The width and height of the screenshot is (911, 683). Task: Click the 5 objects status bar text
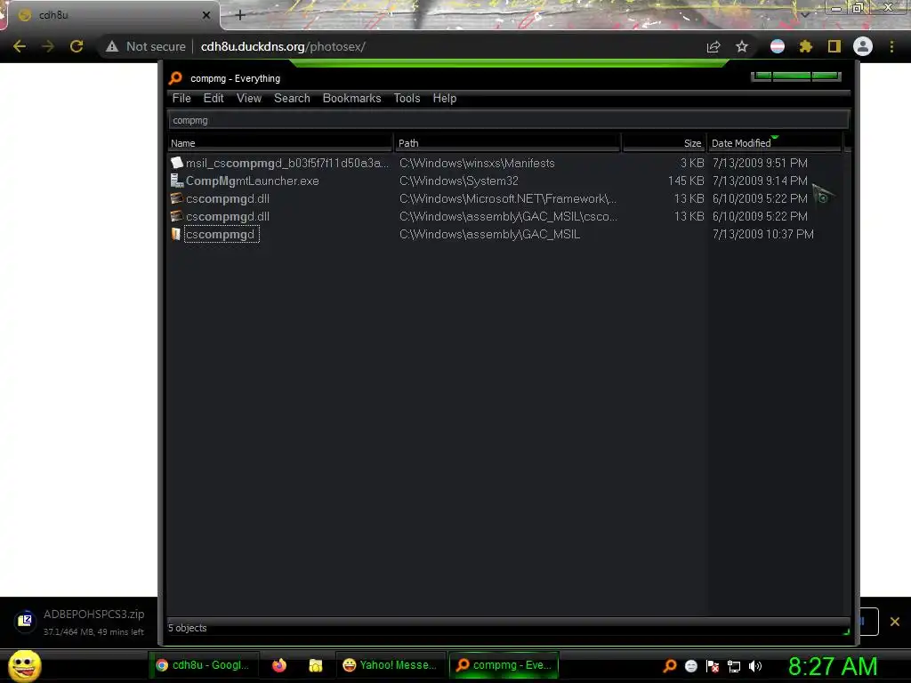(187, 628)
